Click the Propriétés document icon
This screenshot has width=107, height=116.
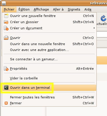coord(6,69)
